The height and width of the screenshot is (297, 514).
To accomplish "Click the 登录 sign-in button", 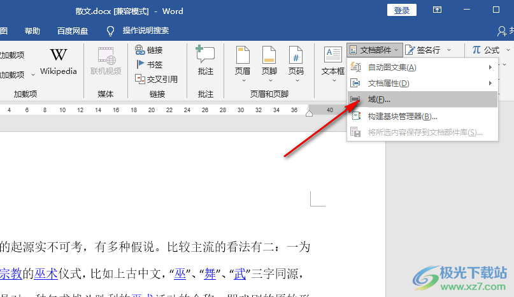I will tap(402, 10).
